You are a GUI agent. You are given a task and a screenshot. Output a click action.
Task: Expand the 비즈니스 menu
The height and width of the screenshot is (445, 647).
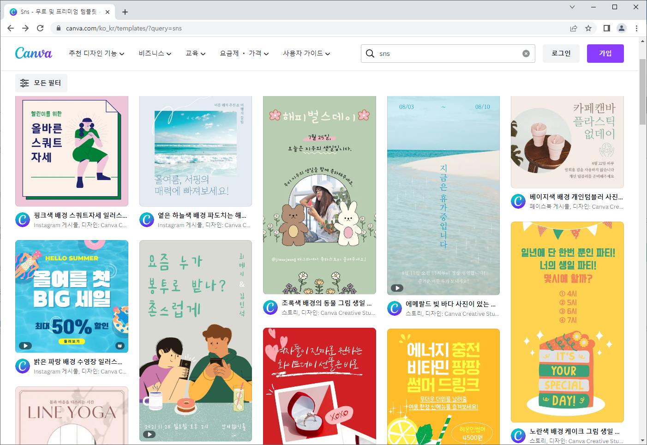(x=155, y=54)
